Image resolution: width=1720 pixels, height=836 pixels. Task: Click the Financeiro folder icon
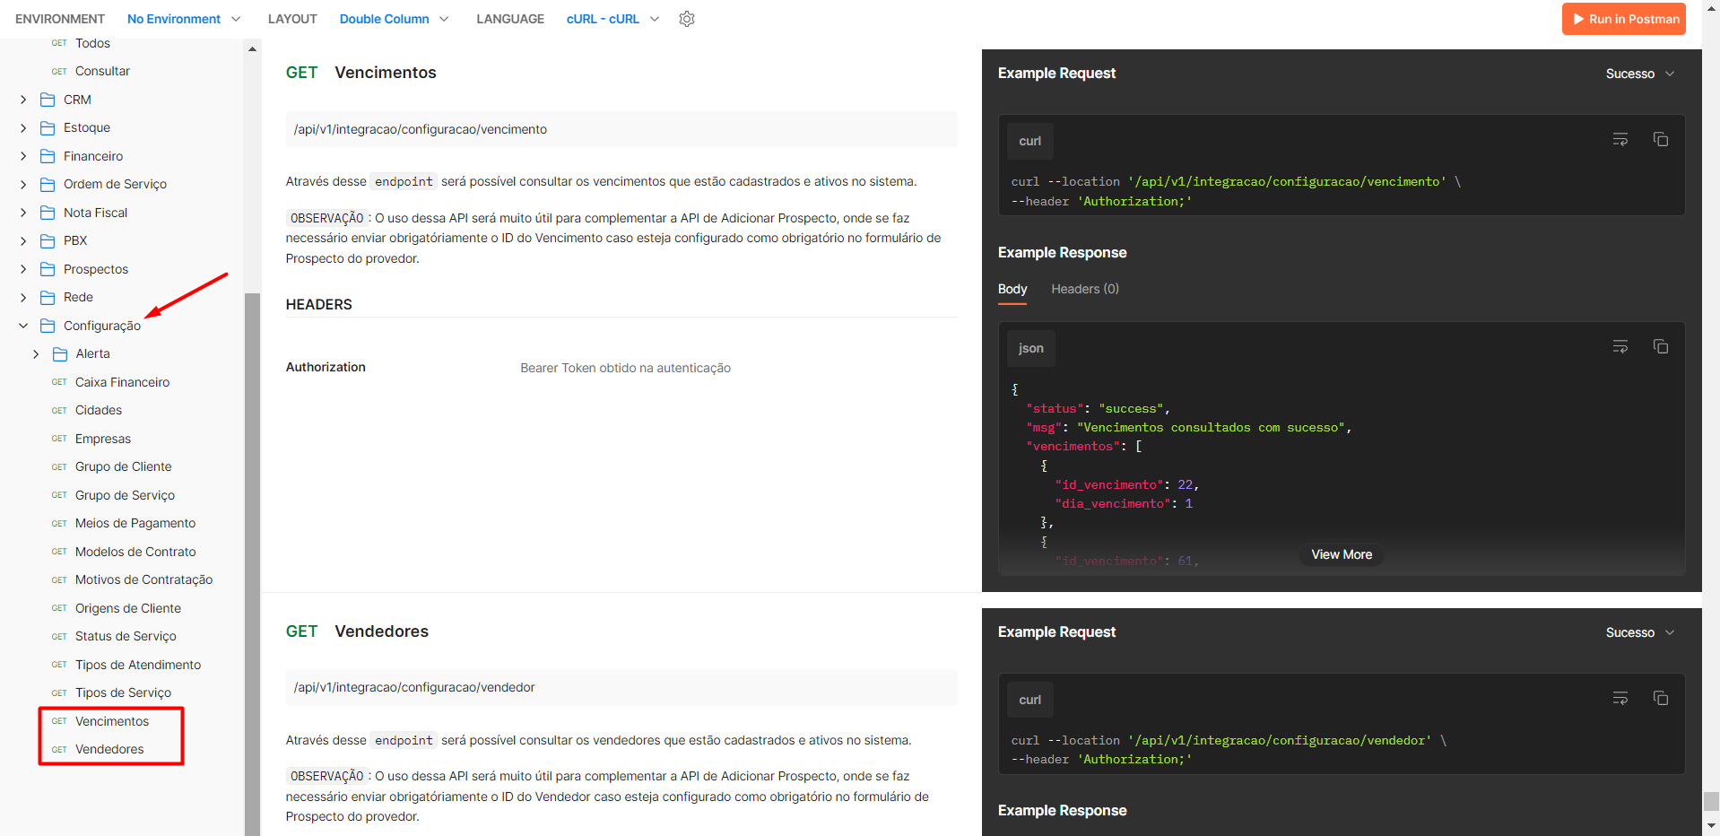click(x=48, y=156)
